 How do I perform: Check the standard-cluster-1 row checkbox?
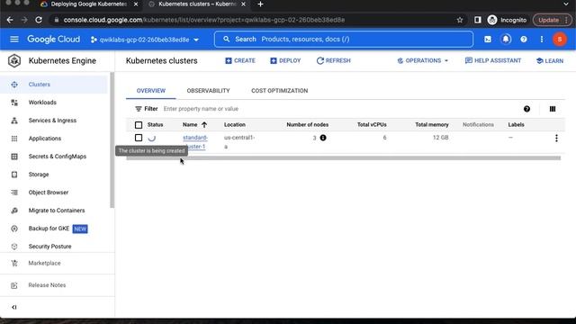(x=139, y=138)
